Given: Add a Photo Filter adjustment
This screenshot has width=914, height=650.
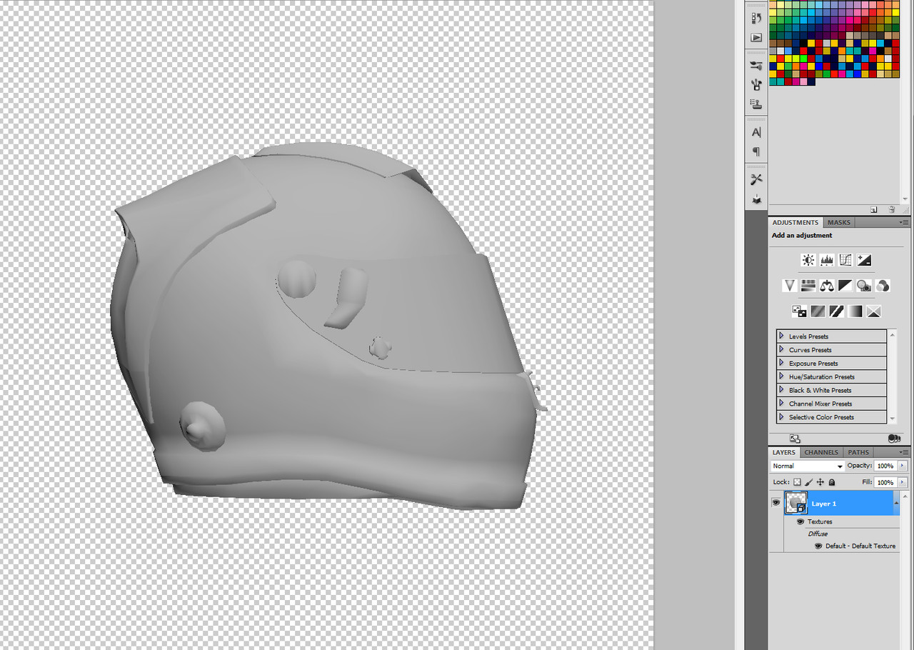Looking at the screenshot, I should click(864, 286).
